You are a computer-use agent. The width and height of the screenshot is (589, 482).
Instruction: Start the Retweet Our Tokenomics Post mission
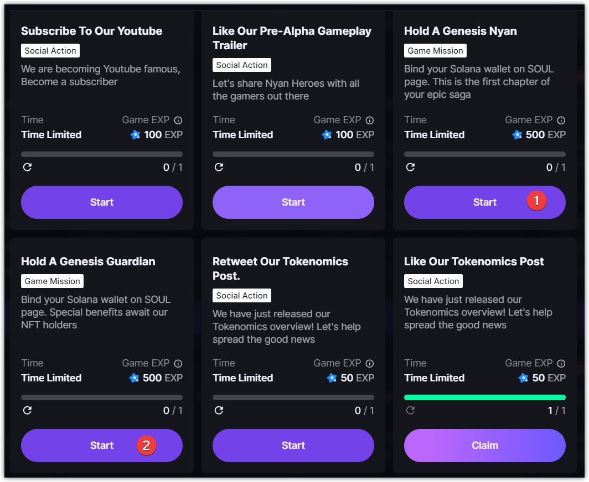point(293,446)
